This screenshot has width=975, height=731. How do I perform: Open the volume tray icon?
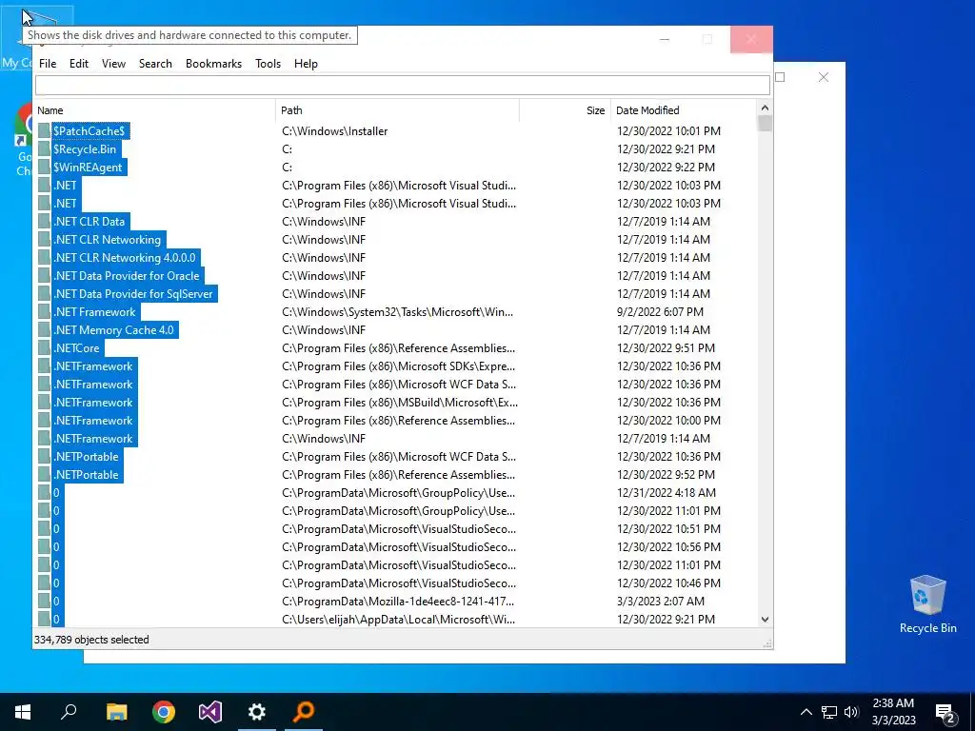click(851, 712)
